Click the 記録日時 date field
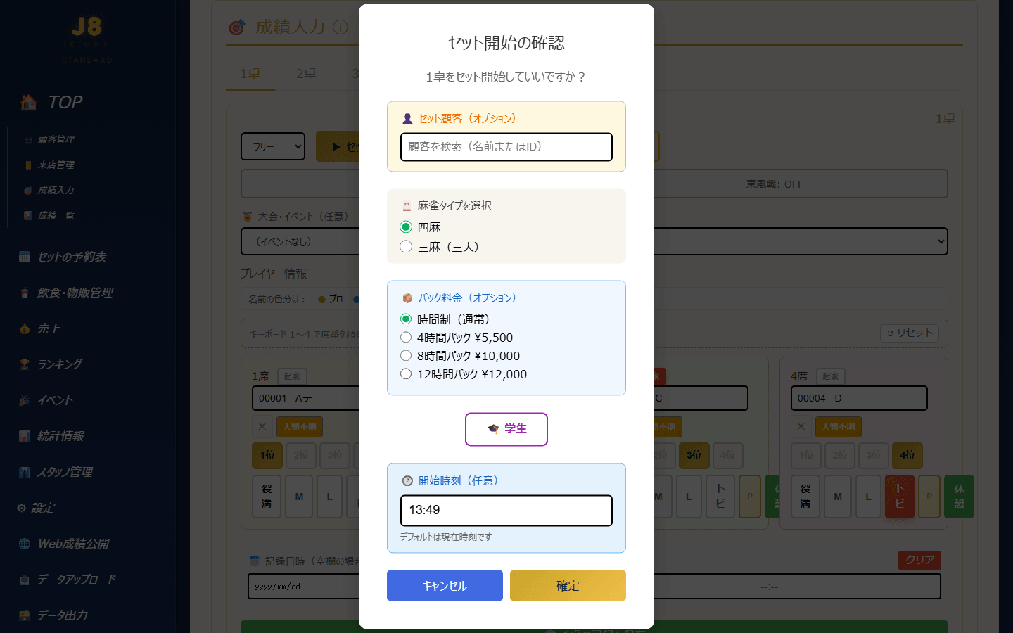Image resolution: width=1013 pixels, height=633 pixels. [304, 586]
